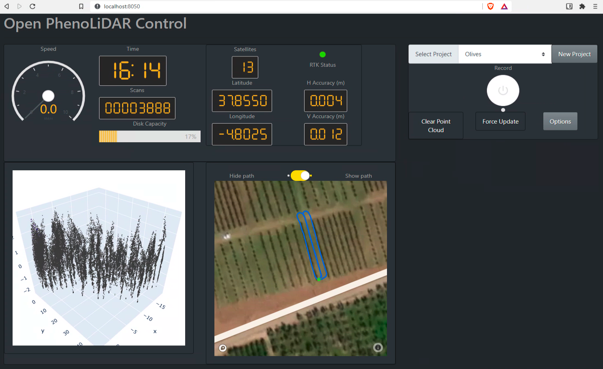Go forward in browser history

coord(19,7)
